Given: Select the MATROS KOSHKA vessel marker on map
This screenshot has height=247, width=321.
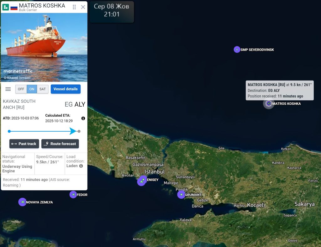Looking at the screenshot, I should click(269, 103).
